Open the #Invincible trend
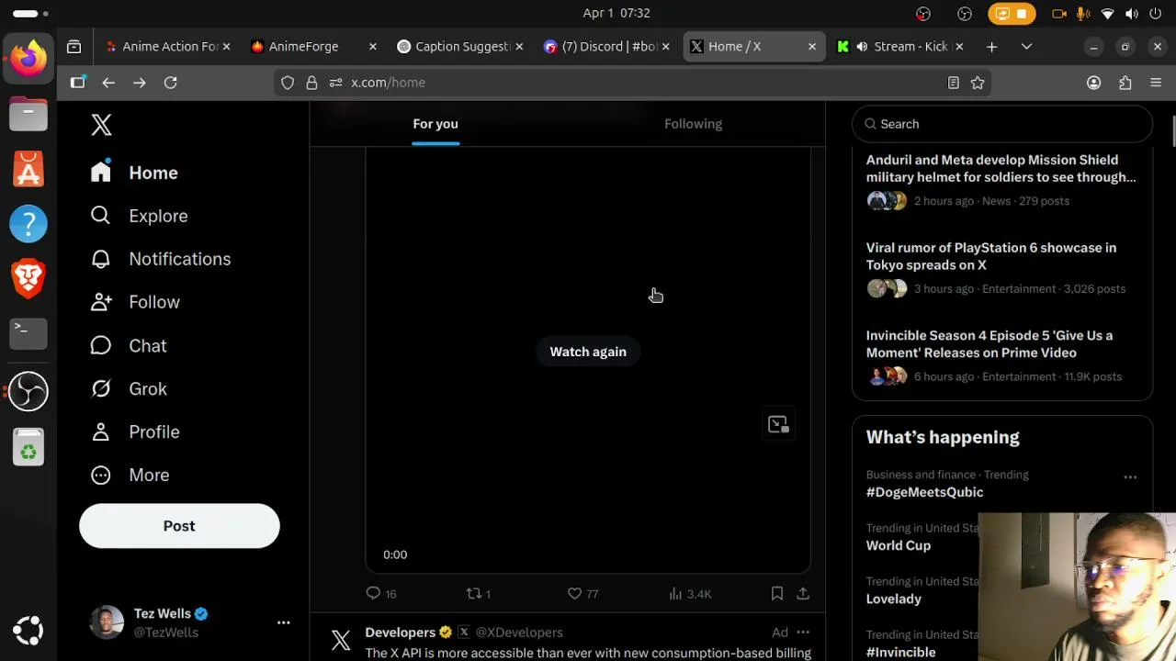 coord(900,652)
